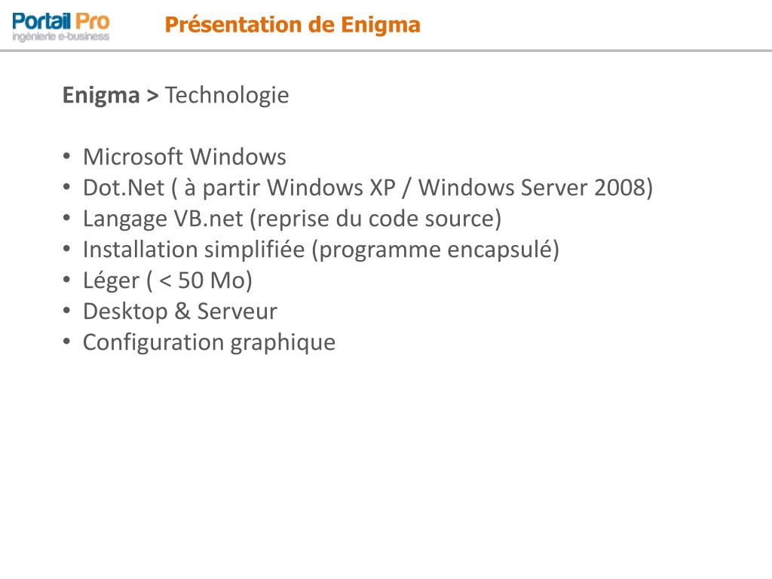This screenshot has height=579, width=772.
Task: Click the bullet point before 'Configuration graphique'
Action: pos(67,342)
